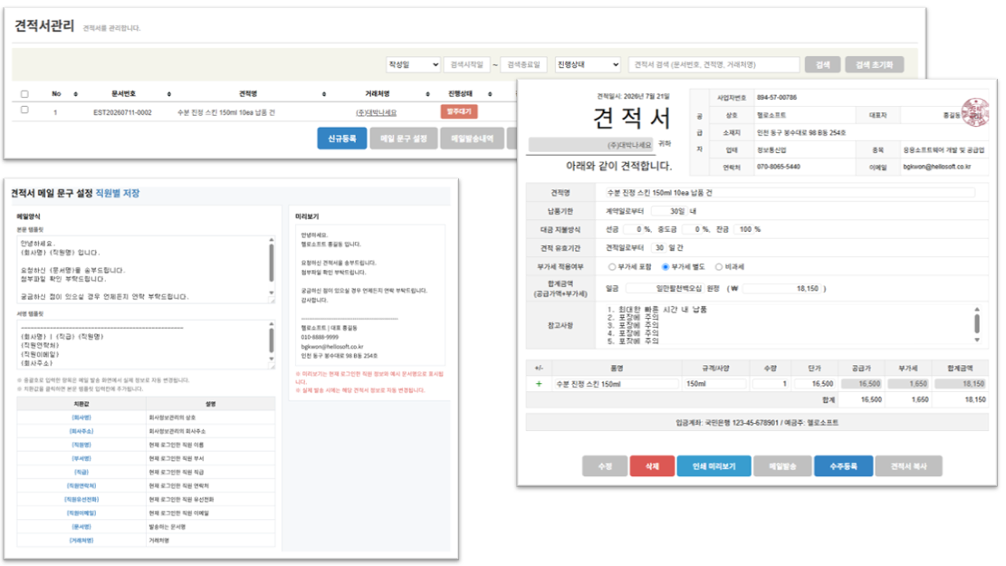
Task: Click the blue 수주등록 button
Action: click(x=843, y=465)
